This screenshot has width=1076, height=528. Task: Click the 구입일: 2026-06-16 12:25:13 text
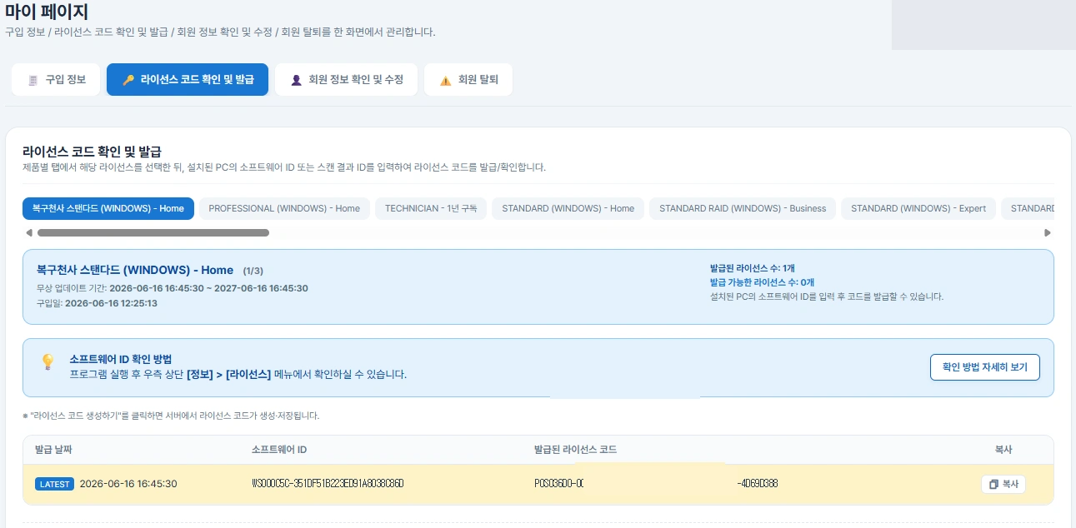[97, 303]
